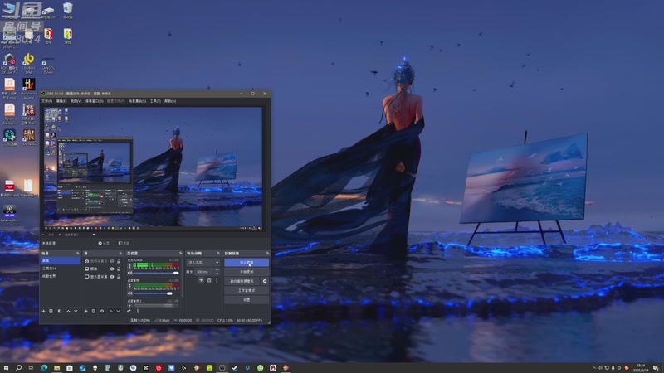This screenshot has height=373, width=664.
Task: Open Windows Start menu
Action: 6,368
